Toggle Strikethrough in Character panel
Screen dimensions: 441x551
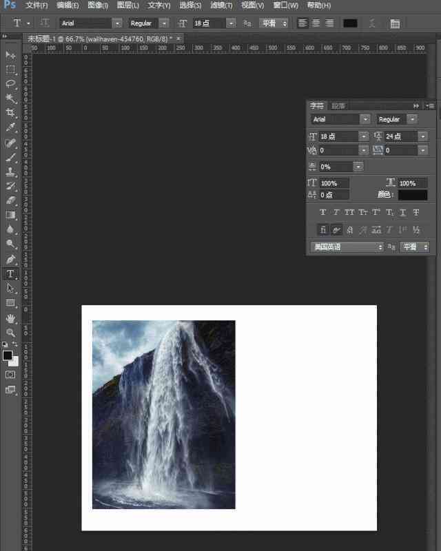(x=416, y=212)
